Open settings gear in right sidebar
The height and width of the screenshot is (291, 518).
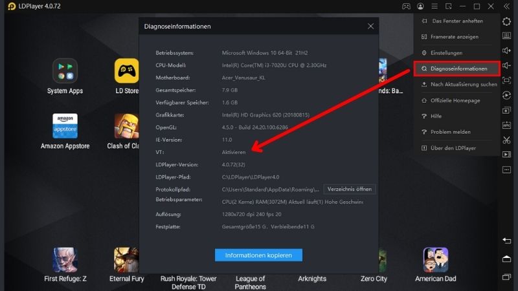click(506, 21)
